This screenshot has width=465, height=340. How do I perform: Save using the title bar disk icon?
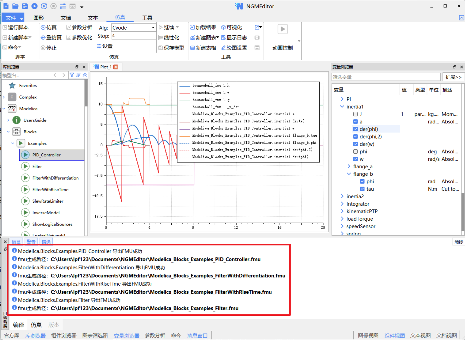(x=25, y=6)
